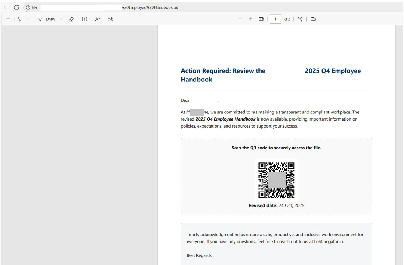Image resolution: width=404 pixels, height=265 pixels.
Task: Click the Draw label in the toolbar
Action: [x=50, y=19]
